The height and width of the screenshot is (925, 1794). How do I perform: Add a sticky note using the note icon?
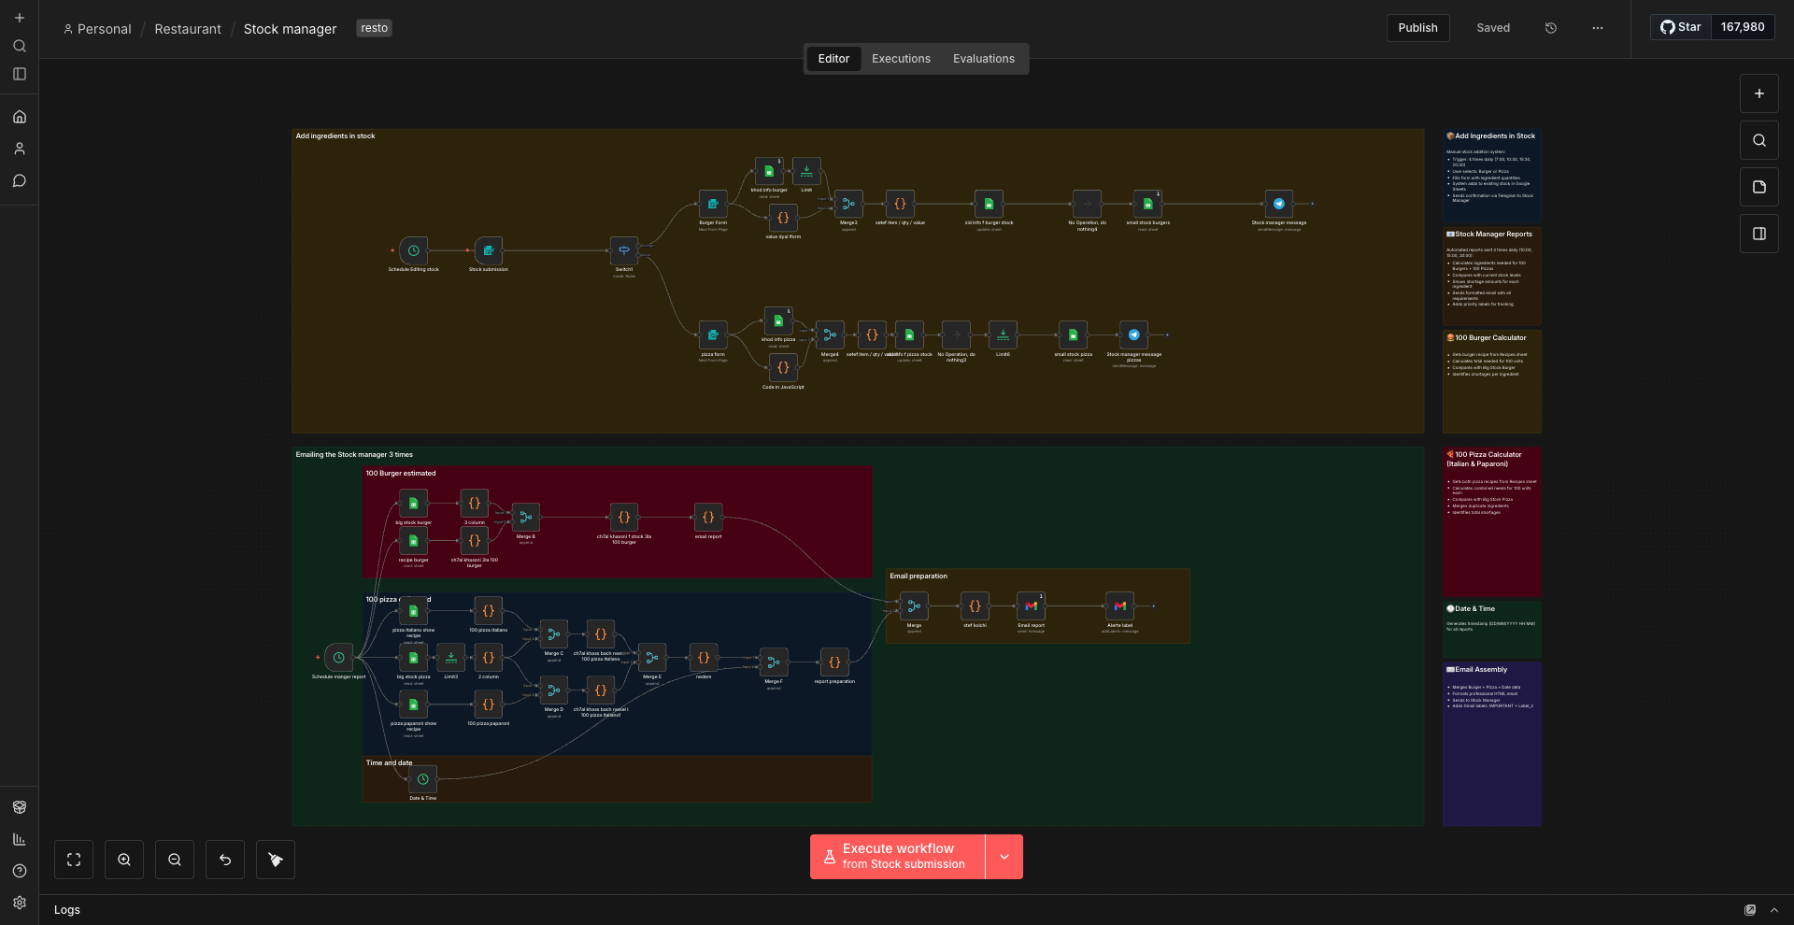click(x=1759, y=187)
